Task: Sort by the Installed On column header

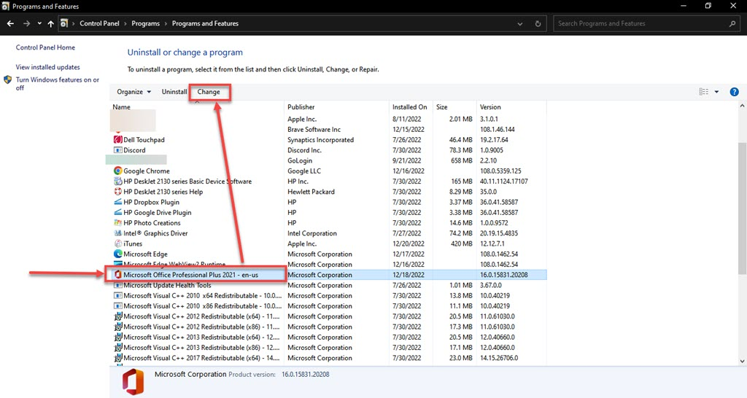Action: tap(411, 107)
